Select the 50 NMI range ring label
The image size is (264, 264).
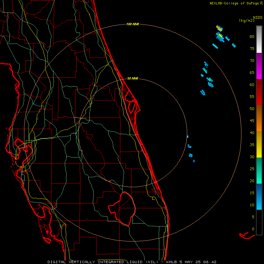pos(133,78)
